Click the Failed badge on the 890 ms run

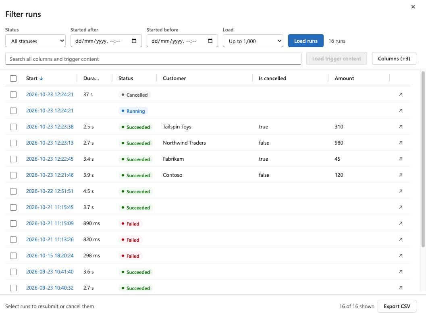(x=131, y=224)
